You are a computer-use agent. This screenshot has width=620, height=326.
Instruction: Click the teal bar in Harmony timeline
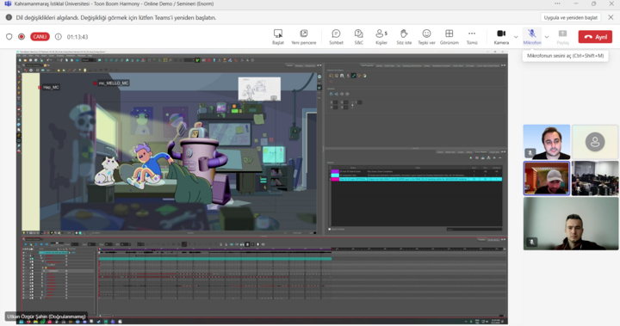click(x=215, y=258)
